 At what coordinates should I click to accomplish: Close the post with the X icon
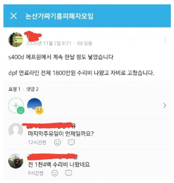[x=14, y=16]
